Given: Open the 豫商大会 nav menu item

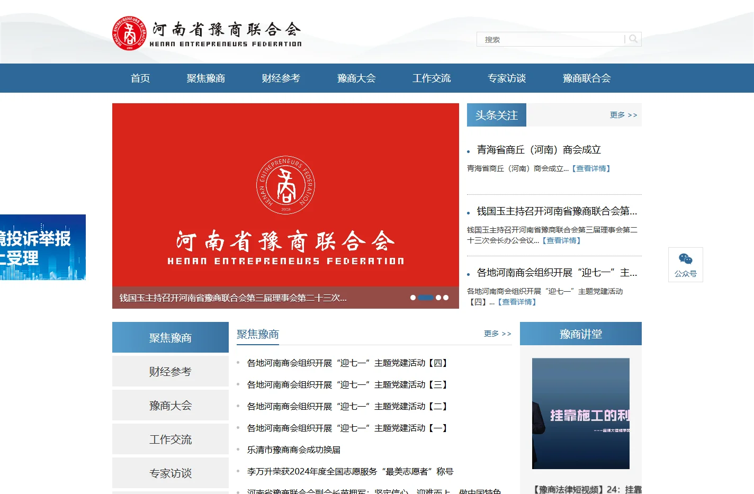Looking at the screenshot, I should (356, 78).
